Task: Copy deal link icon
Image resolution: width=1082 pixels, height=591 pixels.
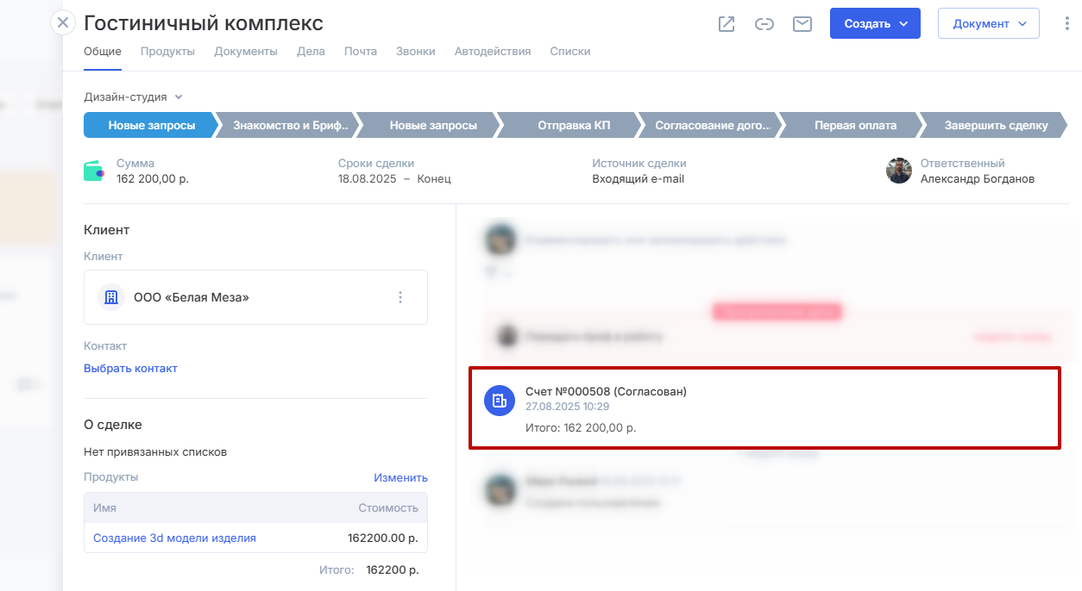Action: 764,24
